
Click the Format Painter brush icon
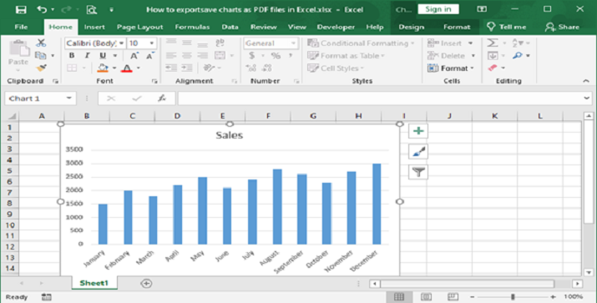[41, 68]
